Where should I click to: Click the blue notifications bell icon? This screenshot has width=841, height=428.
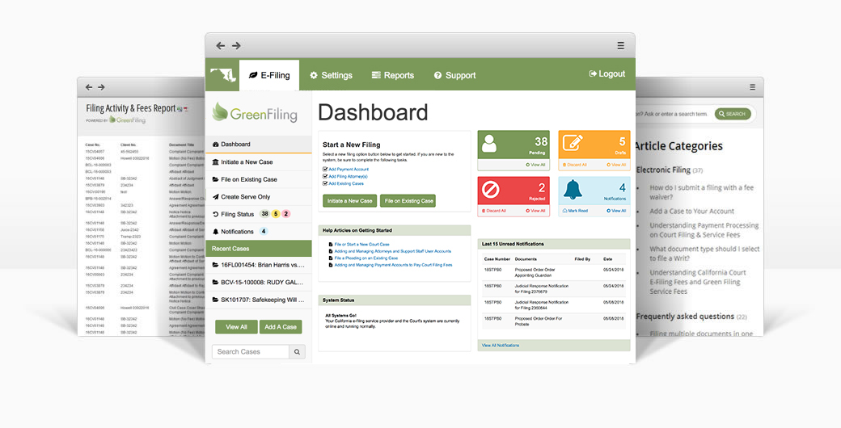[573, 191]
